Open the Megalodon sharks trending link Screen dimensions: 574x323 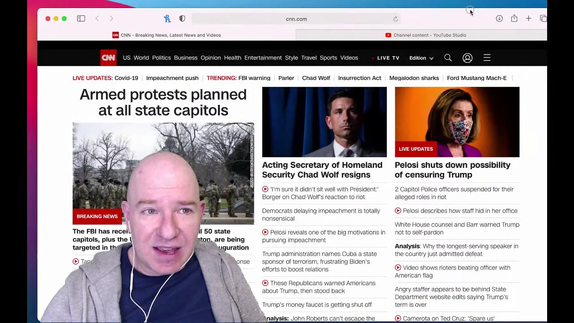pyautogui.click(x=414, y=78)
